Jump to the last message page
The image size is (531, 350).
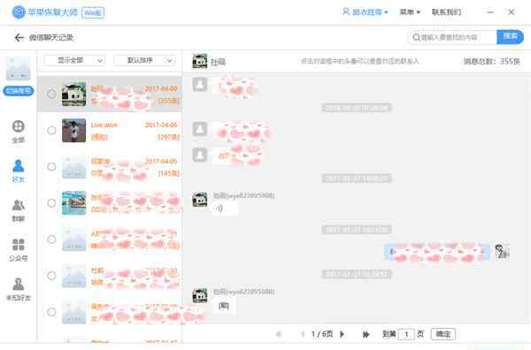(366, 334)
